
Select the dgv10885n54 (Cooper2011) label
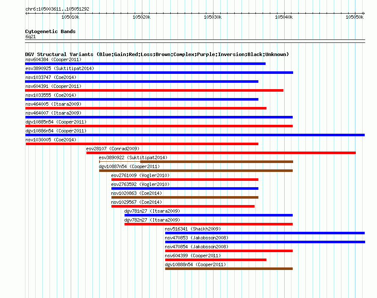pos(56,122)
